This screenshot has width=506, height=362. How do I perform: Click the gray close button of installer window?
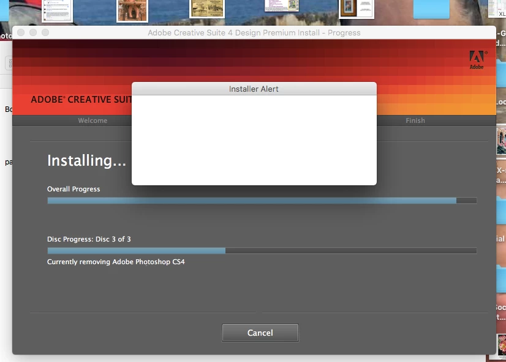coord(21,32)
